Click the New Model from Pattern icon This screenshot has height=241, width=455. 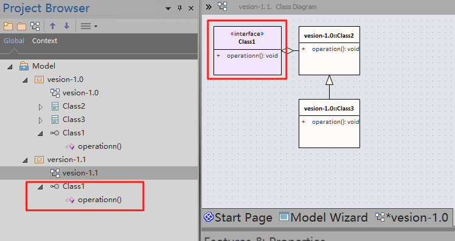[x=8, y=26]
